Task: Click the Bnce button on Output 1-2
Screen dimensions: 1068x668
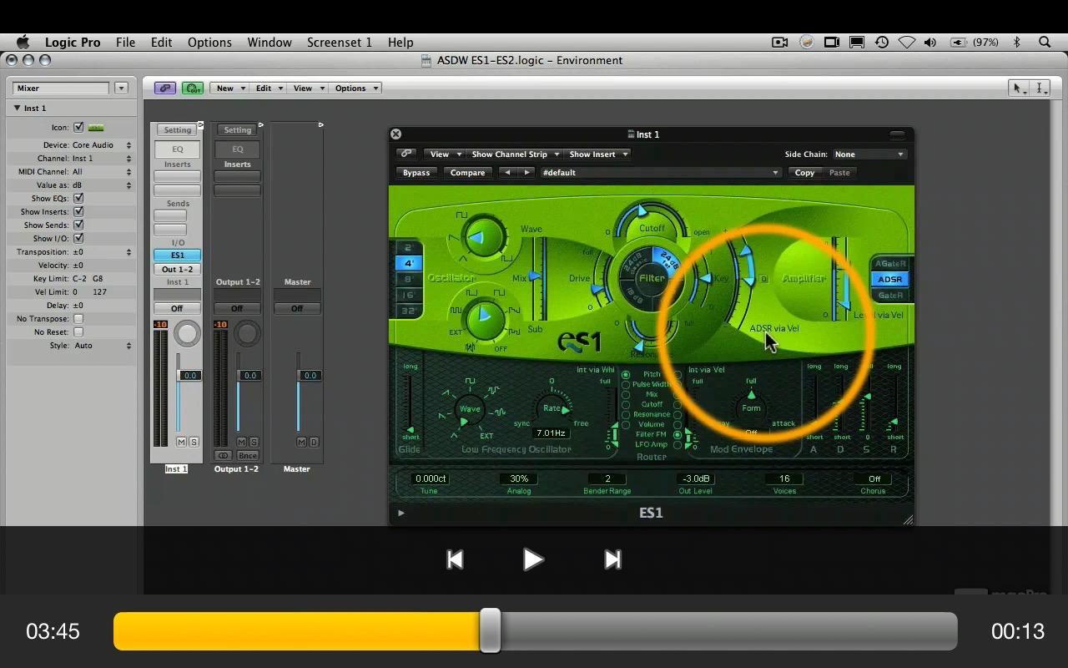Action: (247, 455)
